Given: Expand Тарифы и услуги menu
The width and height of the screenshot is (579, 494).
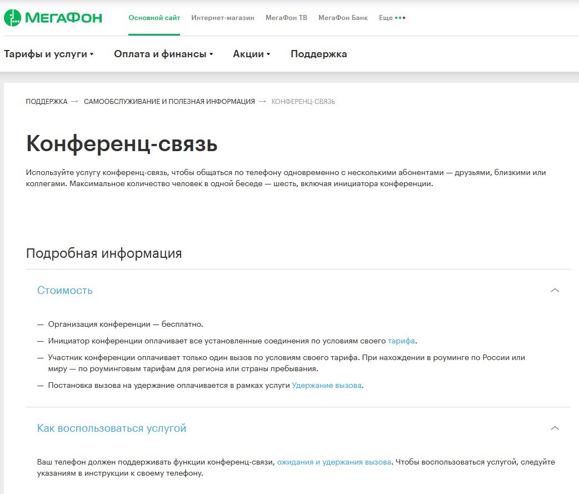Looking at the screenshot, I should point(49,54).
